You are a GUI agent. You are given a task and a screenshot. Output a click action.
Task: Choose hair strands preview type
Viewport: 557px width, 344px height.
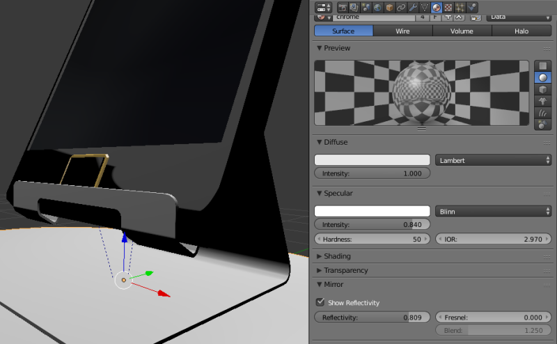point(543,114)
